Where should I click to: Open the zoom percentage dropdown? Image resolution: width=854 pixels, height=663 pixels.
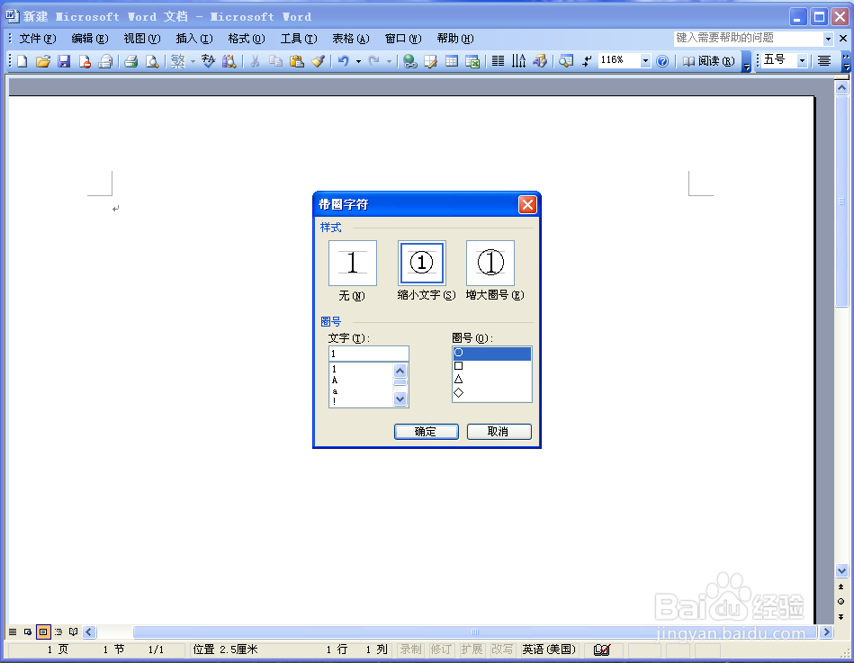645,61
